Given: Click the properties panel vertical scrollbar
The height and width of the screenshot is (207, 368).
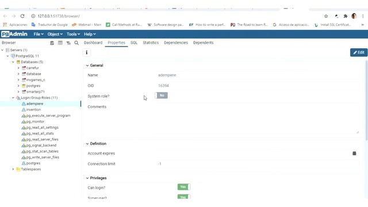Looking at the screenshot, I should pyautogui.click(x=366, y=101).
